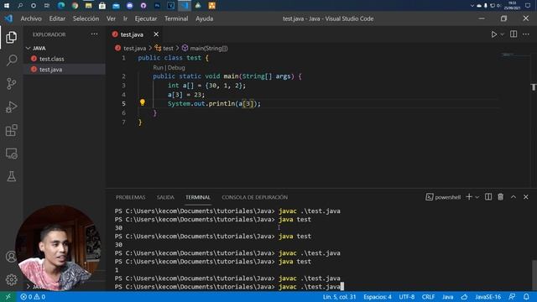The width and height of the screenshot is (537, 302).
Task: Open terminal launch profile dropdown
Action: tap(477, 197)
